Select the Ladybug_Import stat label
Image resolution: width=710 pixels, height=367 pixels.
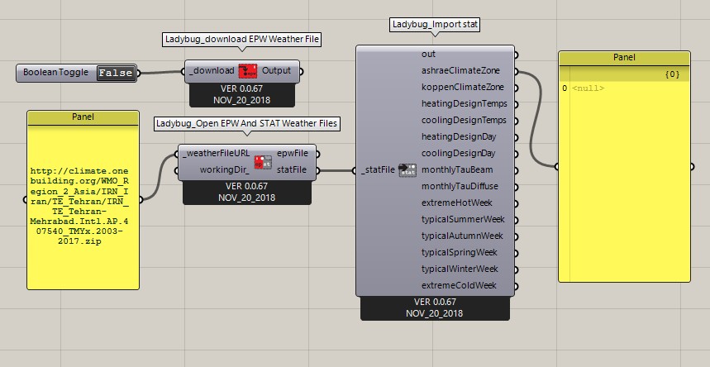435,25
